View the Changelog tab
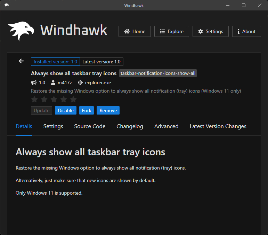268x235 pixels. [130, 126]
